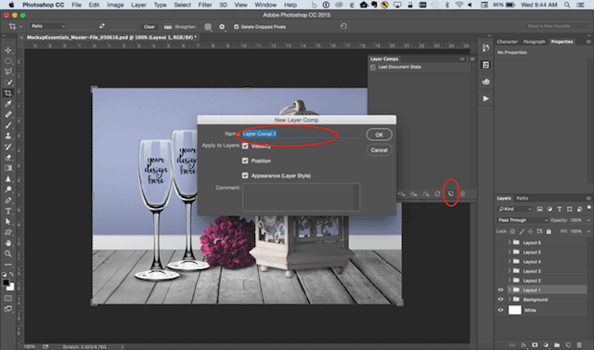Toggle the Visibility checkbox

click(245, 146)
